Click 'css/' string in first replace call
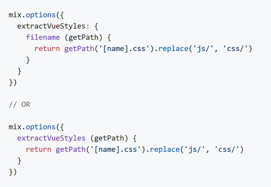This screenshot has height=187, width=271. coord(235,49)
